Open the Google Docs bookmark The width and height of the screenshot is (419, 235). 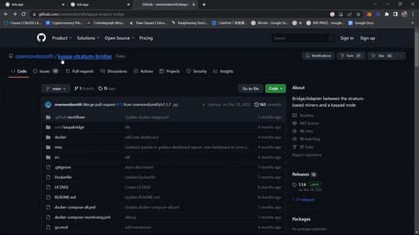point(361,23)
